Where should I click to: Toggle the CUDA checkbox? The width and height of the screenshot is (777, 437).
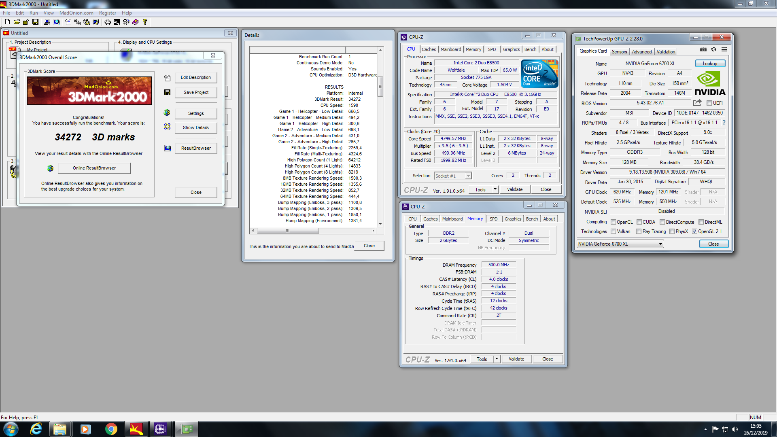pyautogui.click(x=639, y=222)
